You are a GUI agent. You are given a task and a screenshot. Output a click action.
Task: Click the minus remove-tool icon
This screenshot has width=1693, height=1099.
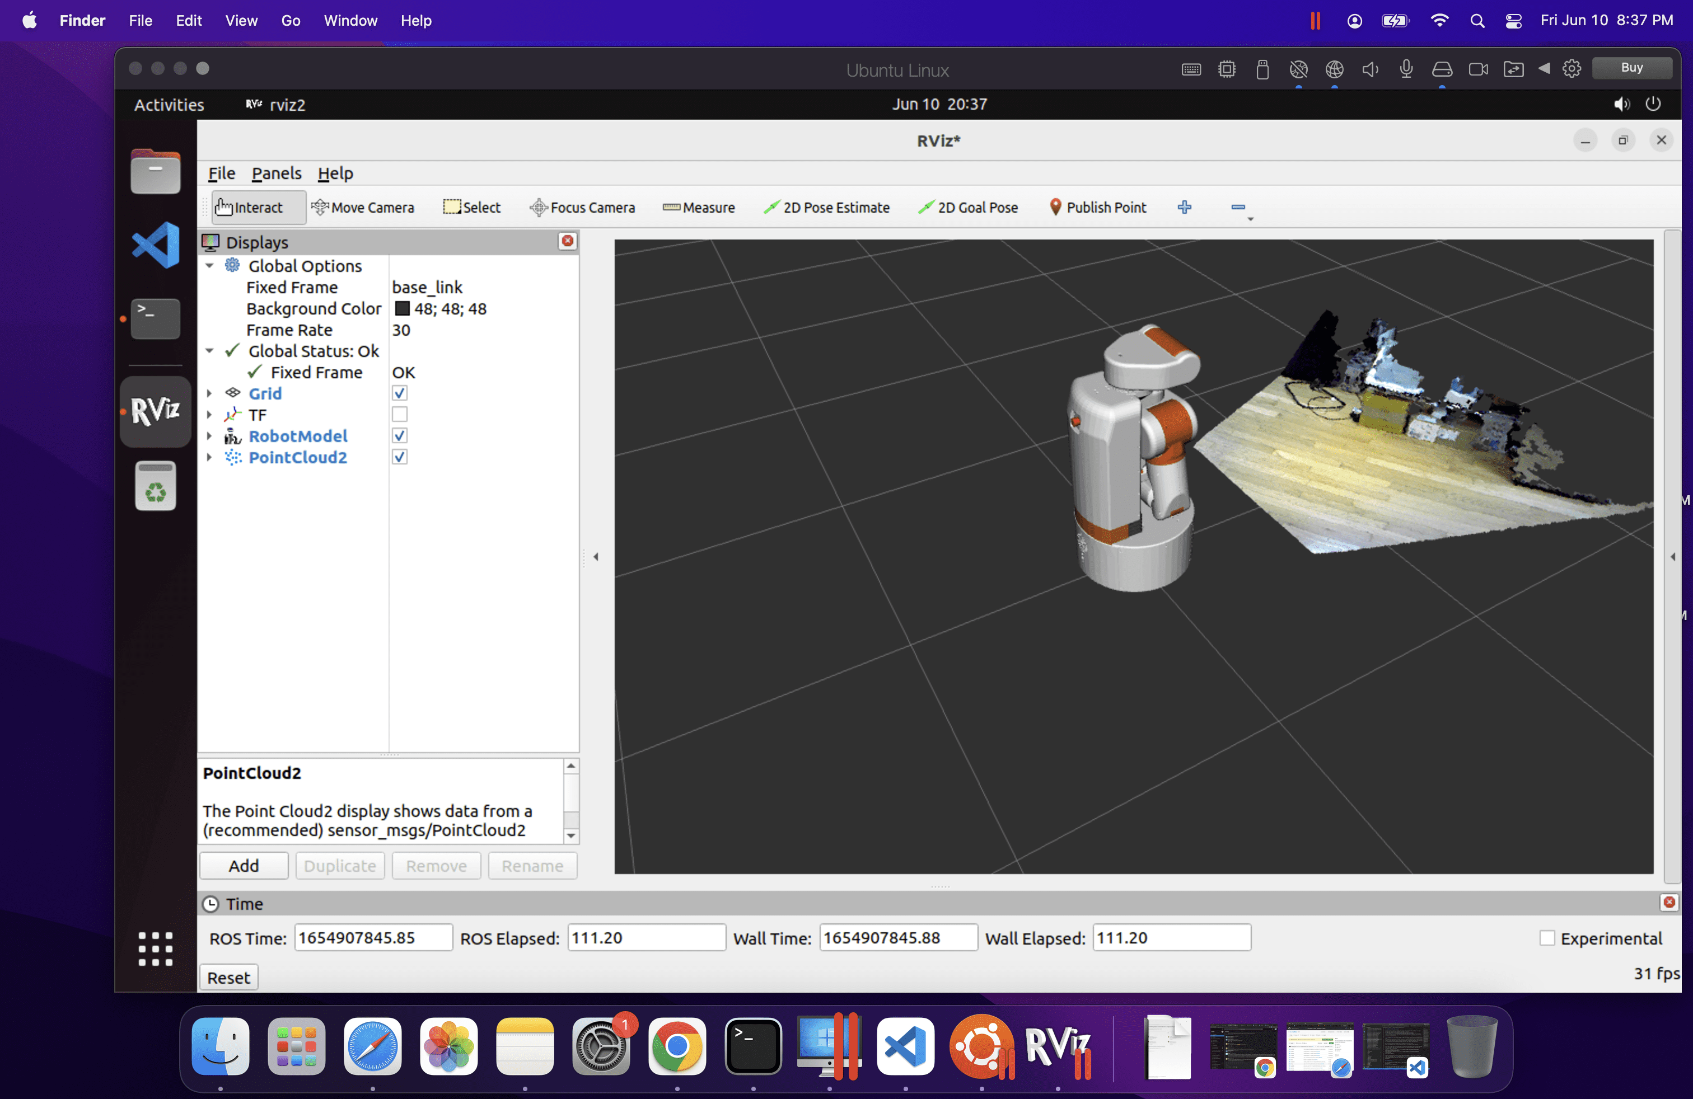1238,208
